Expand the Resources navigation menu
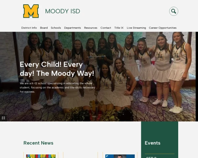This screenshot has height=158, width=198. (x=91, y=28)
